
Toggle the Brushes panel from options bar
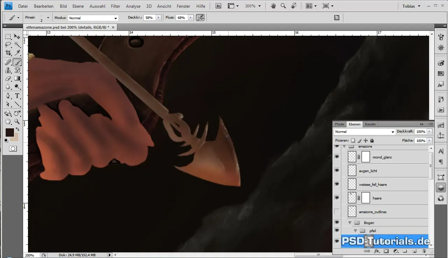pyautogui.click(x=337, y=18)
